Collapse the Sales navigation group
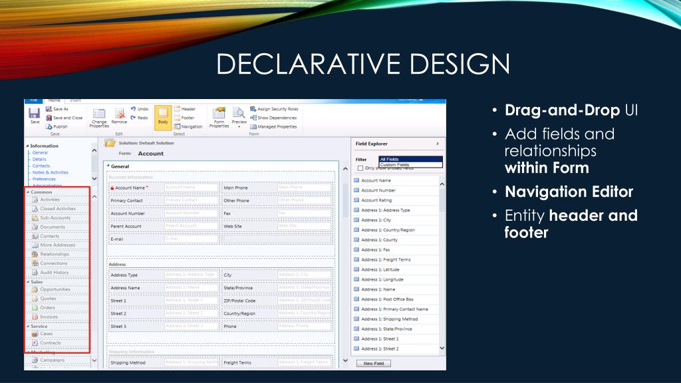 (x=28, y=282)
